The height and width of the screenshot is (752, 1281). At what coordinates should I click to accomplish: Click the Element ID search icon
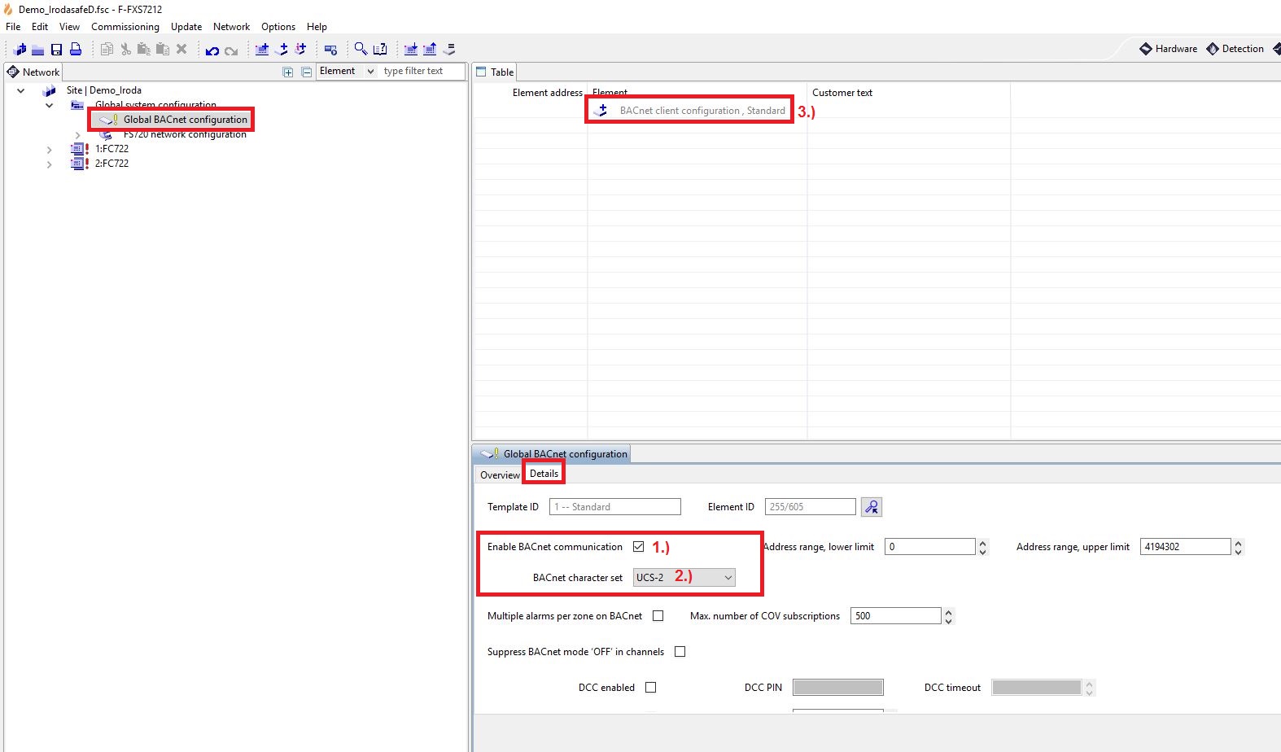pos(872,507)
